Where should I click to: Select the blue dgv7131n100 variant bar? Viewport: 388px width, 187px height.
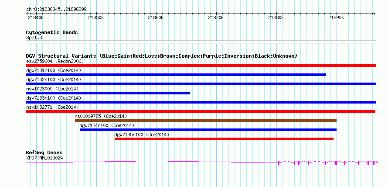pos(176,75)
